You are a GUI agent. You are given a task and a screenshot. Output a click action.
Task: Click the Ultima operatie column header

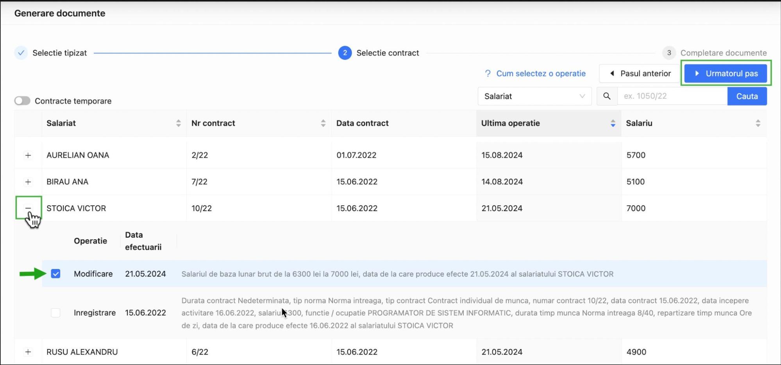[549, 123]
